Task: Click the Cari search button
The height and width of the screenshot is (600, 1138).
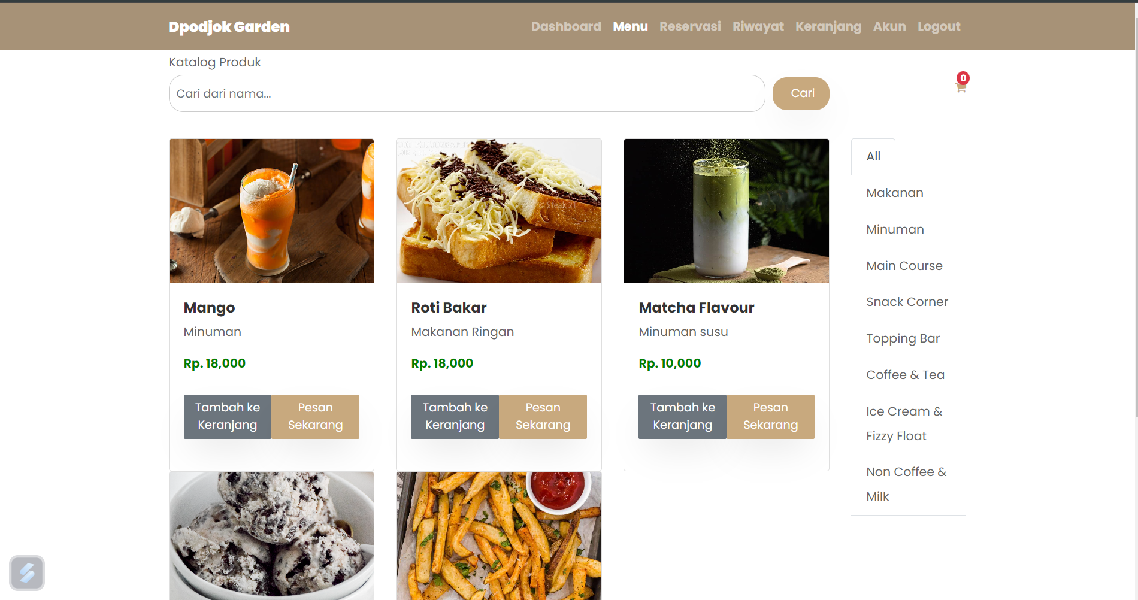Action: (x=801, y=93)
